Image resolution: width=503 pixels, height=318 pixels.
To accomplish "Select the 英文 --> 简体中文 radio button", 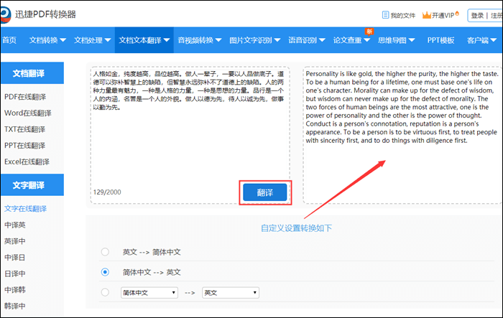I will (105, 252).
